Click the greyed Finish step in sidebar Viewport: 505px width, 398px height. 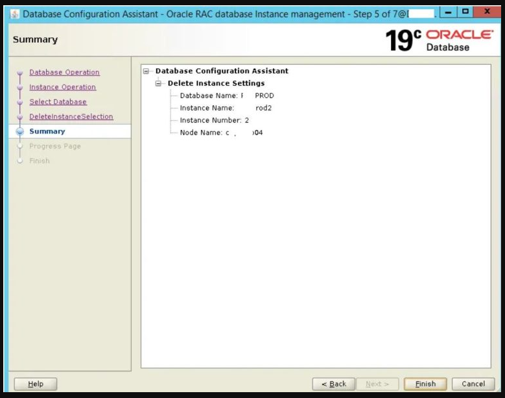pyautogui.click(x=40, y=161)
